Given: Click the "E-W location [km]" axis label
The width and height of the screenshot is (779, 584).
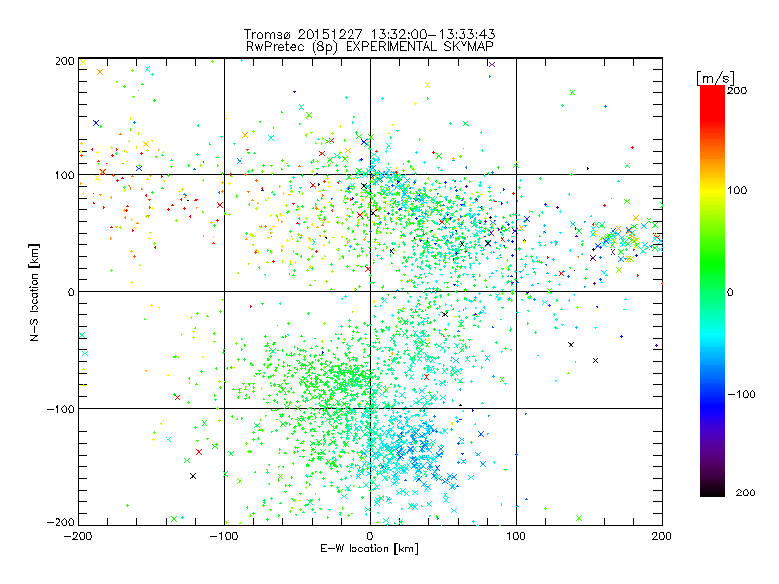Looking at the screenshot, I should [x=369, y=548].
